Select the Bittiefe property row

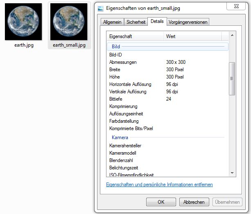point(167,99)
